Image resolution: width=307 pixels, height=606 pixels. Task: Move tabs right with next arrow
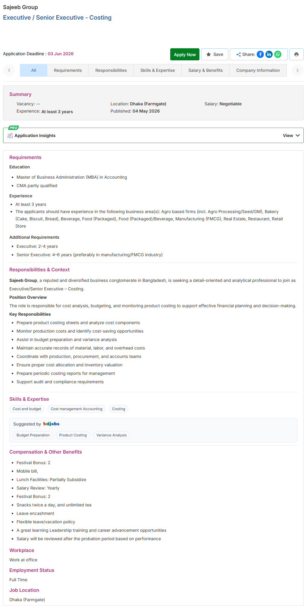[298, 70]
